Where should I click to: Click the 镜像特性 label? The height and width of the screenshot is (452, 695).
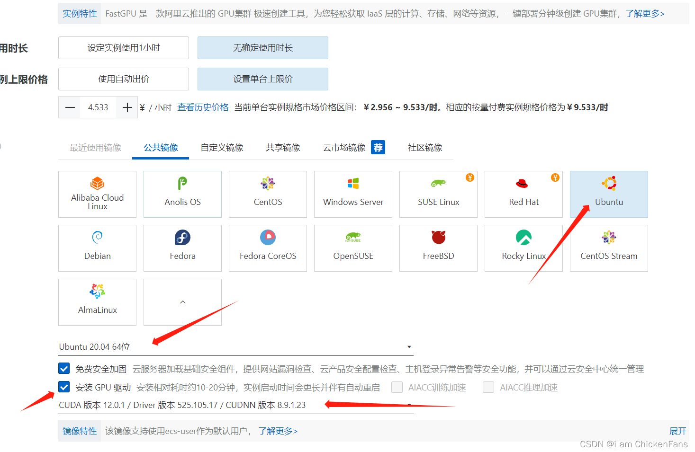[x=80, y=431]
